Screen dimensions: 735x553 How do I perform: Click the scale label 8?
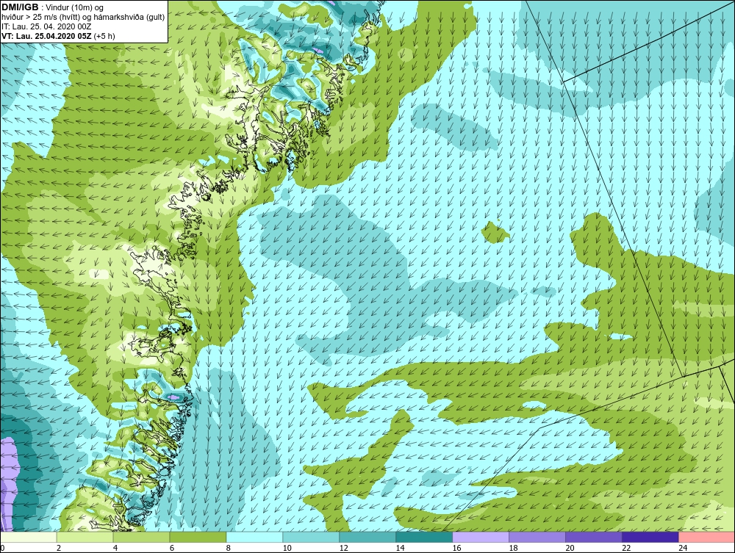pyautogui.click(x=229, y=548)
